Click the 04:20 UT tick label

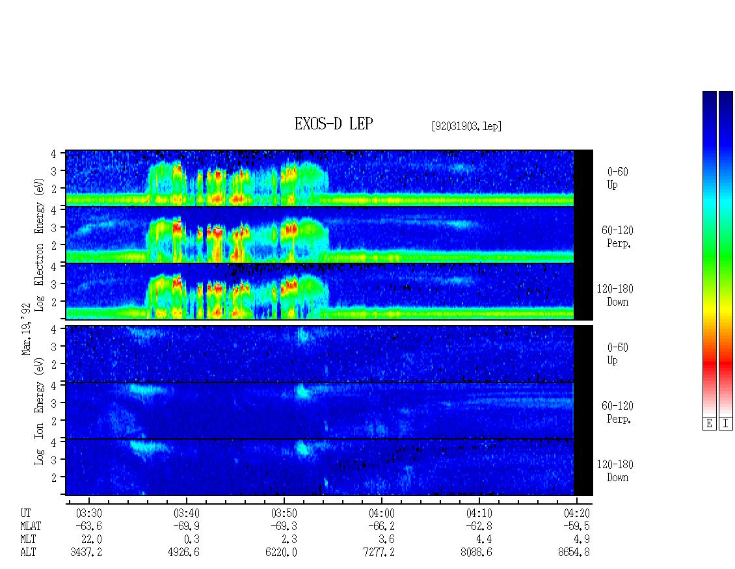[576, 513]
